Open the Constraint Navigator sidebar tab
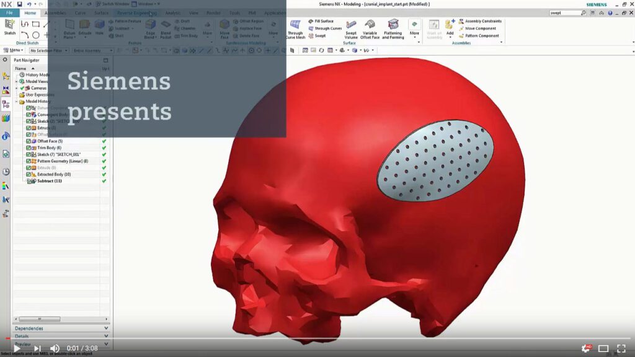 [x=6, y=90]
